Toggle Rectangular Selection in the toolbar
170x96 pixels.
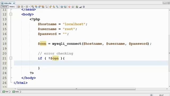coord(46,7)
